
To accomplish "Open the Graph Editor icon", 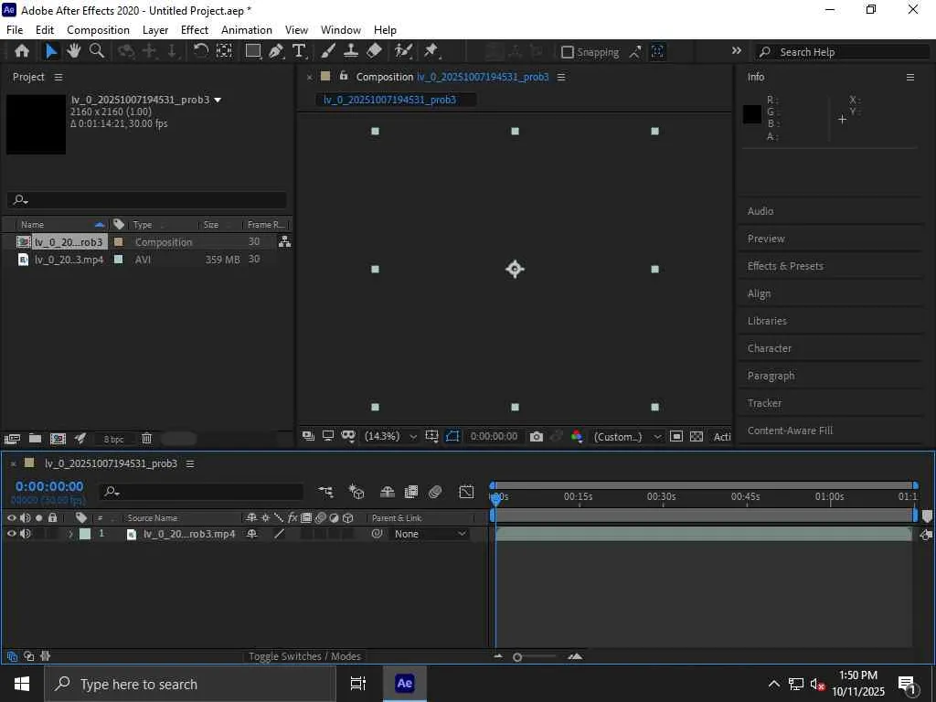I will pos(466,492).
